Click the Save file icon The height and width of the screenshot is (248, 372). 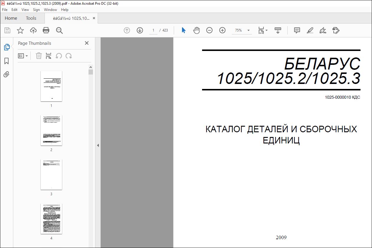click(x=7, y=30)
